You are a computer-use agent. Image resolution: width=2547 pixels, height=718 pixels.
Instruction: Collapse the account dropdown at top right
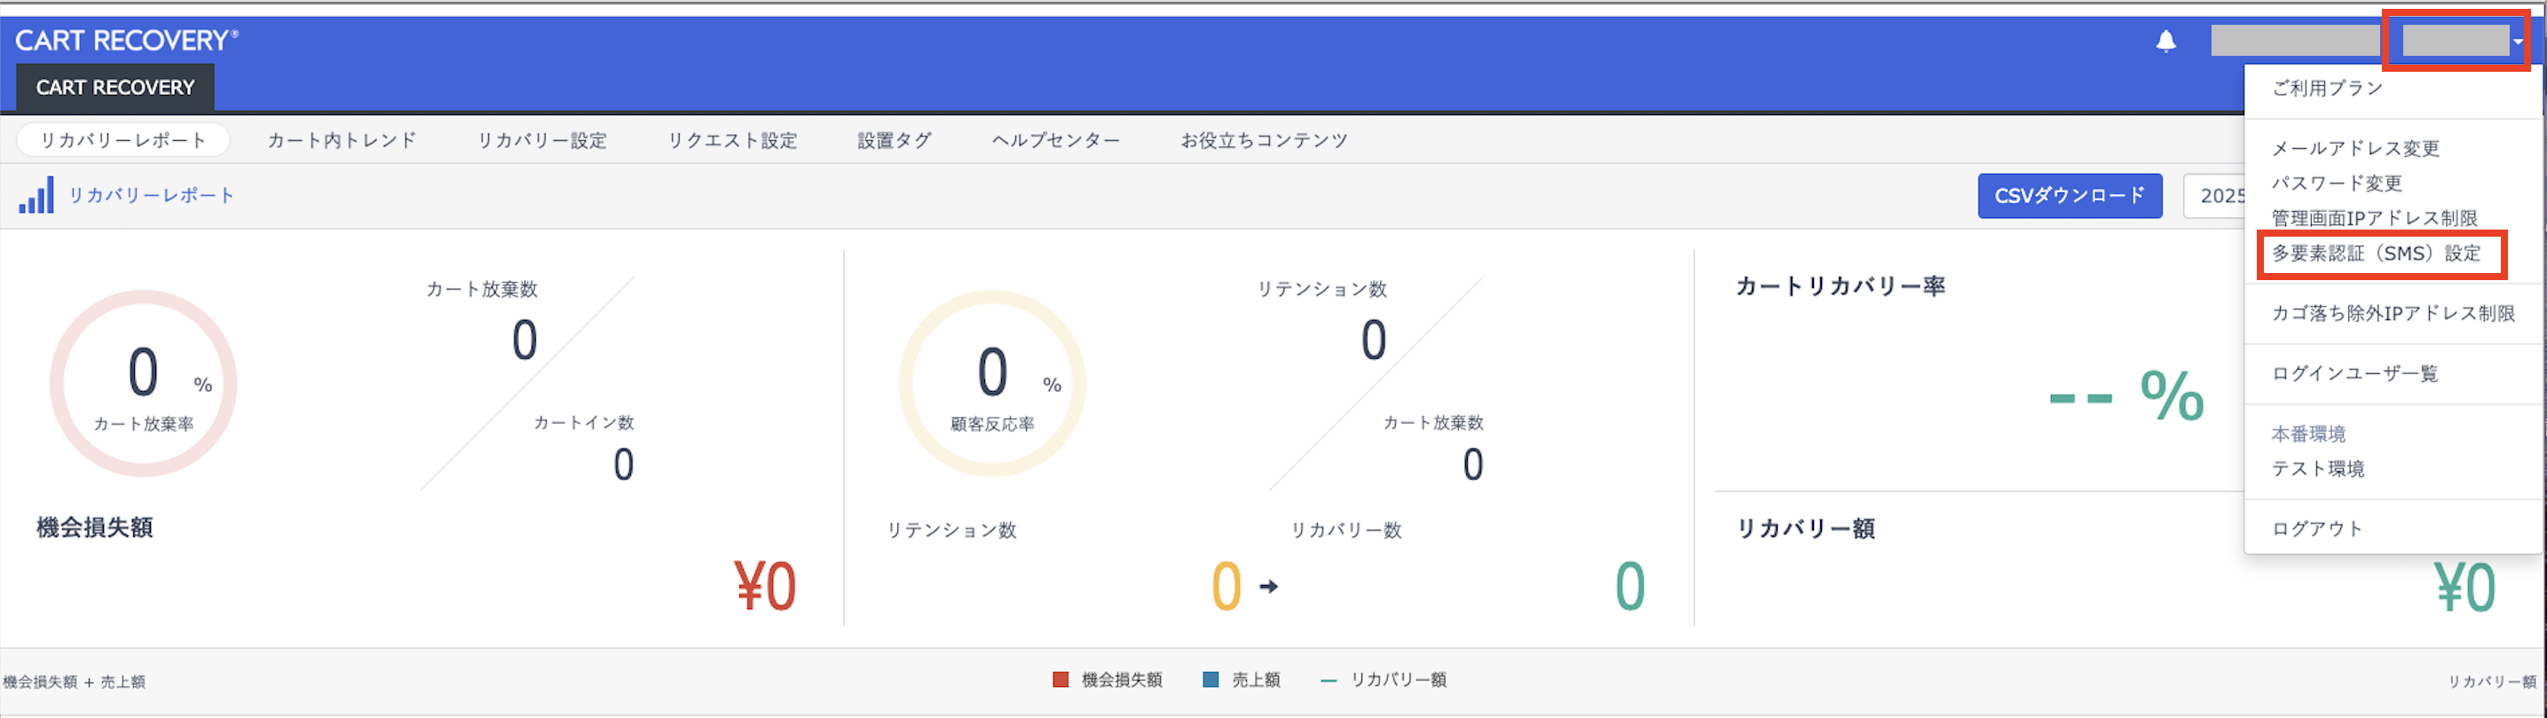[x=2460, y=42]
